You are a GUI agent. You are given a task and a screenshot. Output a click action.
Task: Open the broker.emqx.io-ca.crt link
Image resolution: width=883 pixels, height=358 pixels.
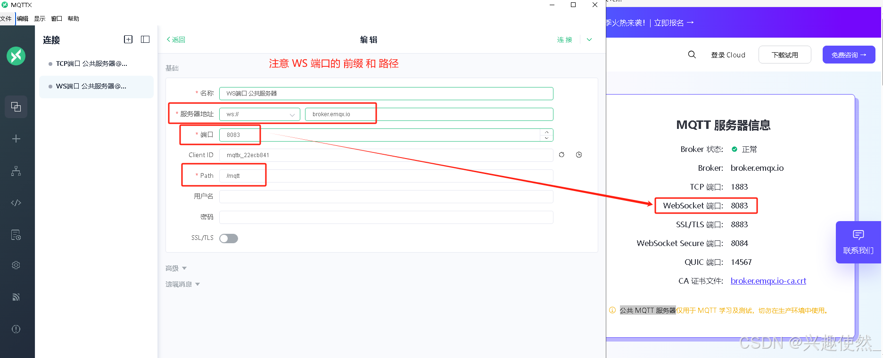click(x=768, y=281)
